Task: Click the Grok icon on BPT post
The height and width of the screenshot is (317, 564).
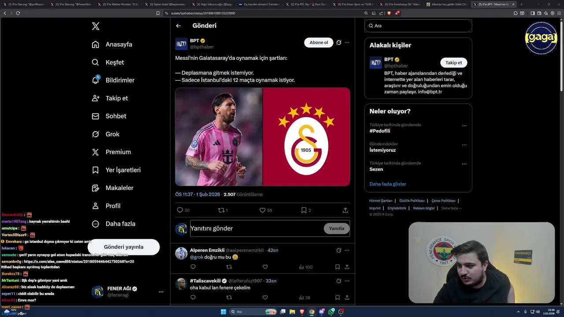Action: 339,43
